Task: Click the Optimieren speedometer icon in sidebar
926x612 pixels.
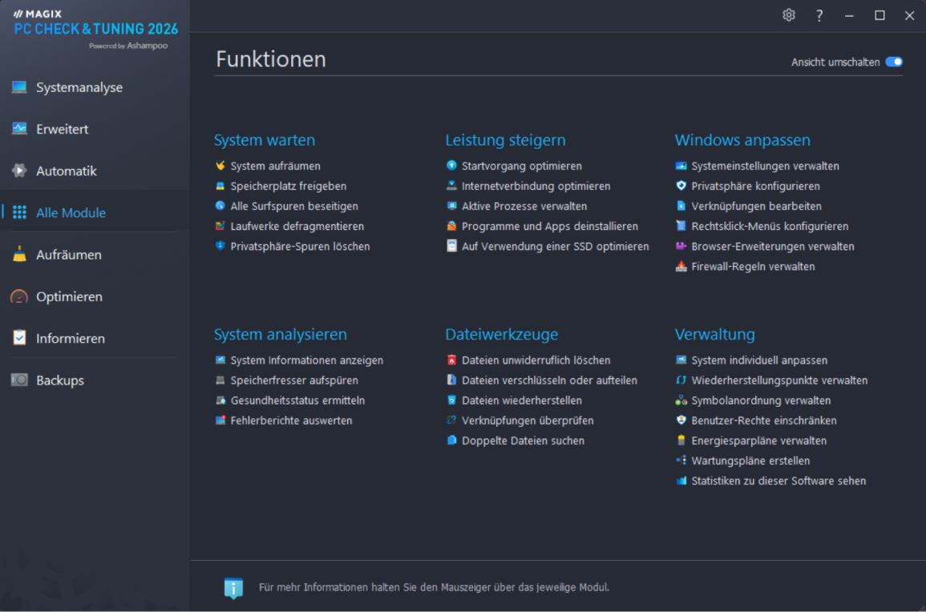Action: point(19,296)
